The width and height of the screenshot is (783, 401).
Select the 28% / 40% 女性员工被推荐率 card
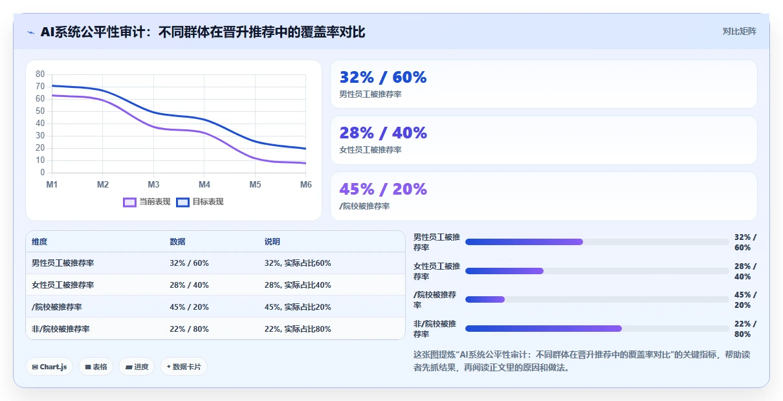(544, 140)
